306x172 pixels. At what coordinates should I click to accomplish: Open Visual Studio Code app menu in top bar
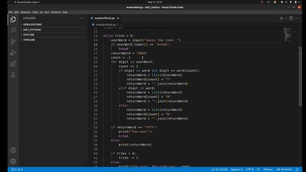[x=27, y=2]
